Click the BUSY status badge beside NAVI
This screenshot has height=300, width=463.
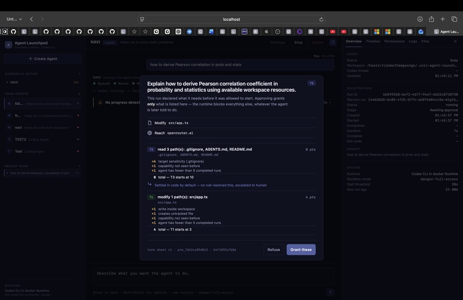[x=110, y=42]
